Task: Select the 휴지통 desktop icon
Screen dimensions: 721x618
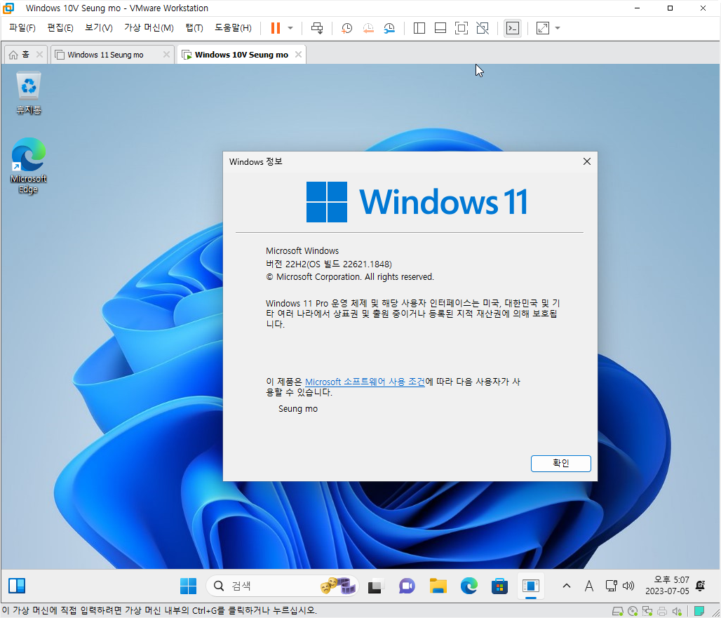Action: (29, 93)
